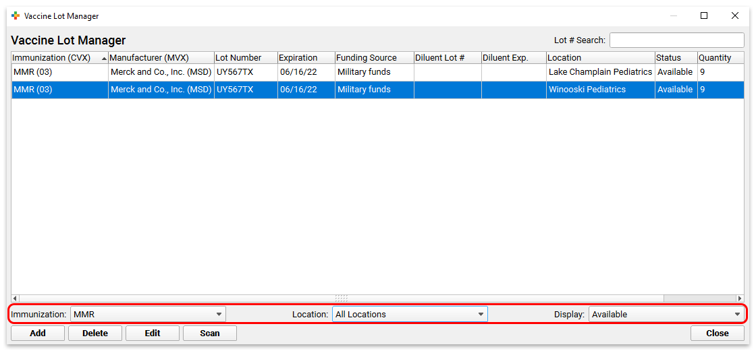
Task: Click the horizontal scrollbar thumb
Action: click(x=342, y=298)
